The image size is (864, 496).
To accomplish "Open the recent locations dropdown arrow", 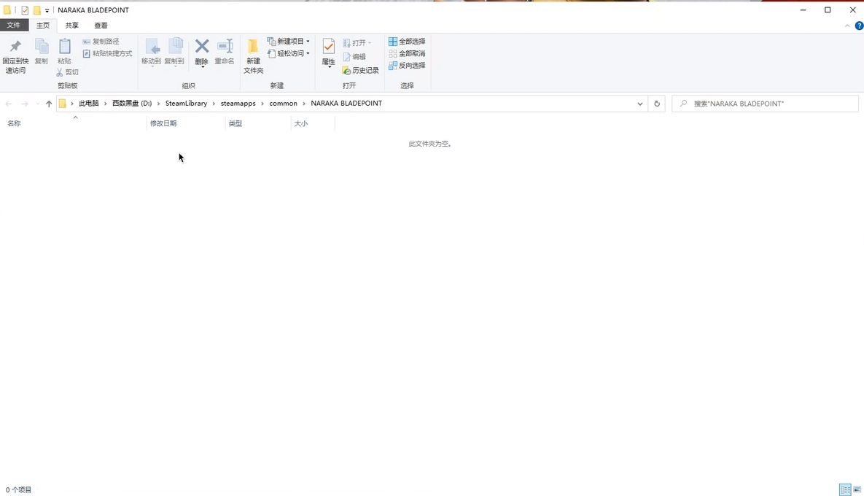I will pos(37,104).
